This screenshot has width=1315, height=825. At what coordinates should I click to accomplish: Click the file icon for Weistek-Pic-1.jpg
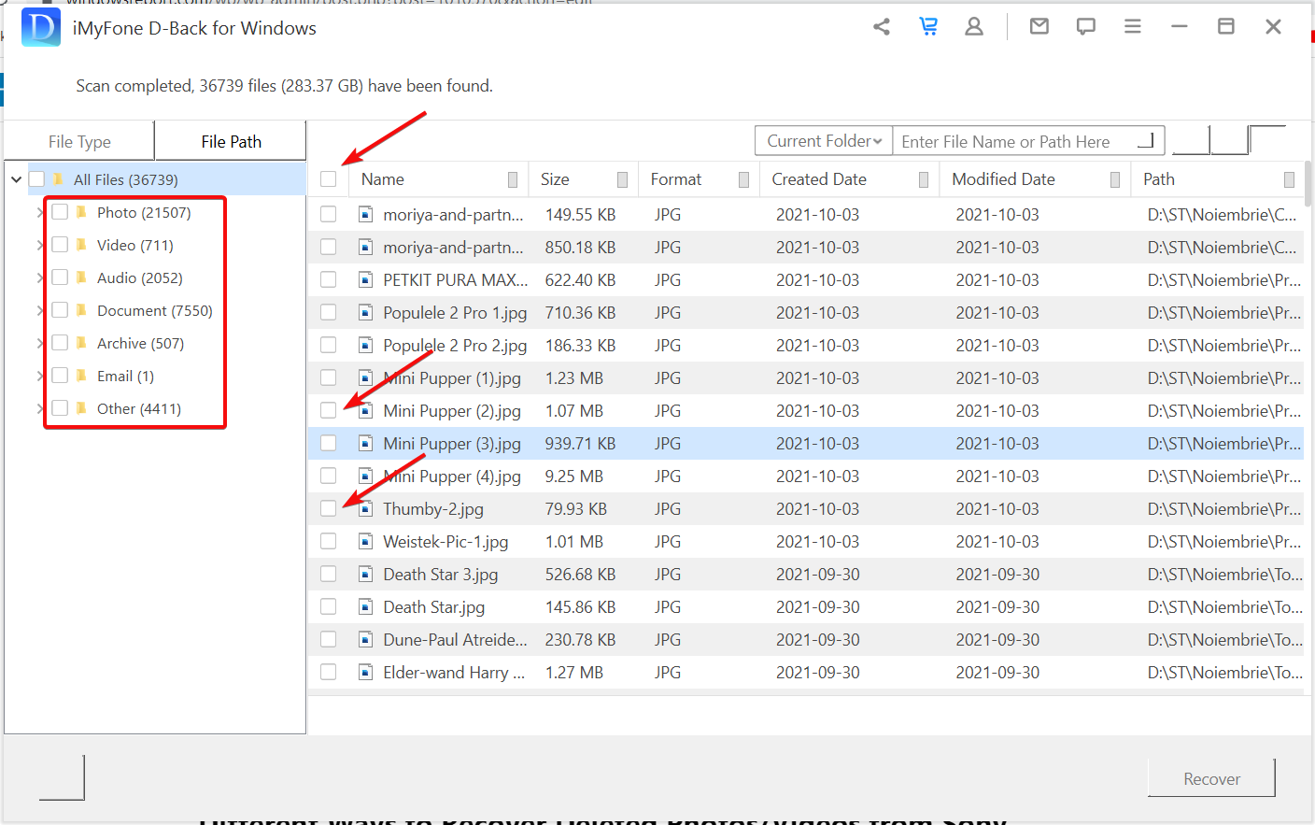366,542
